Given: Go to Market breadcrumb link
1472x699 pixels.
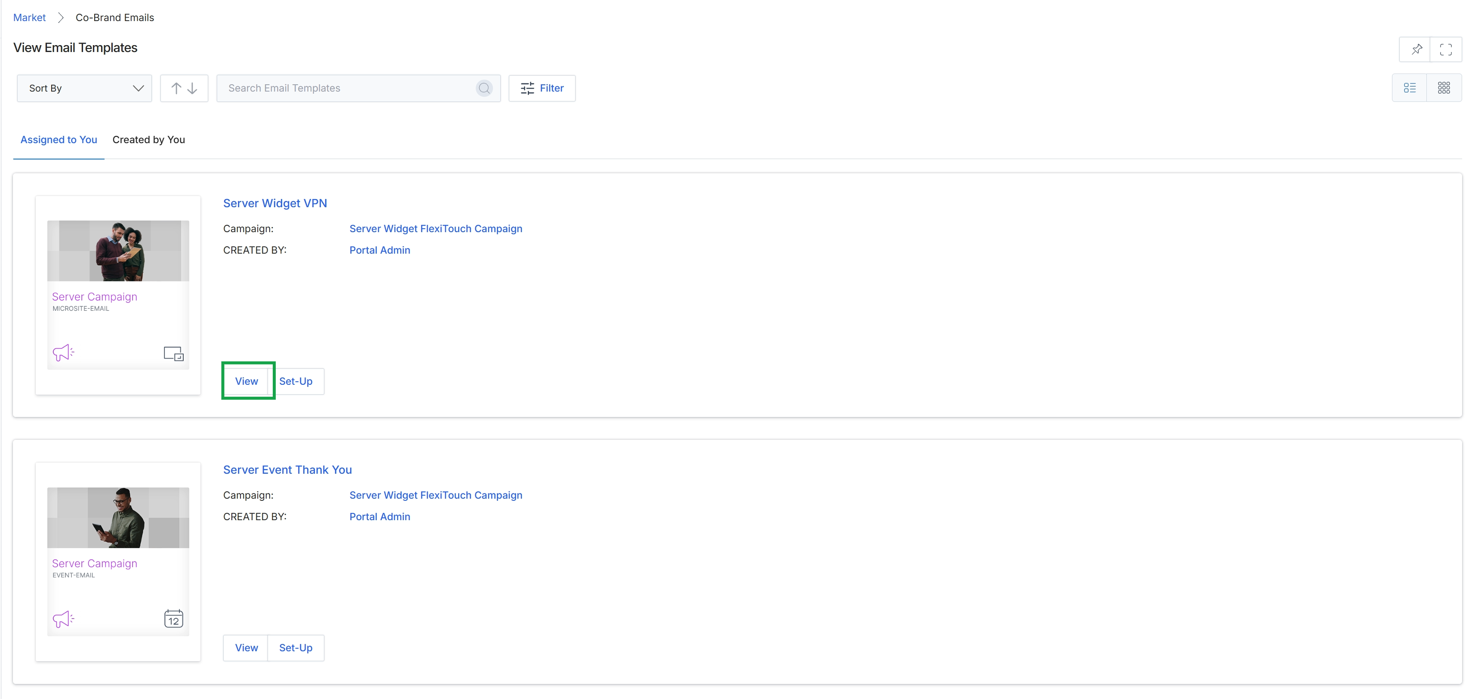Looking at the screenshot, I should [29, 18].
